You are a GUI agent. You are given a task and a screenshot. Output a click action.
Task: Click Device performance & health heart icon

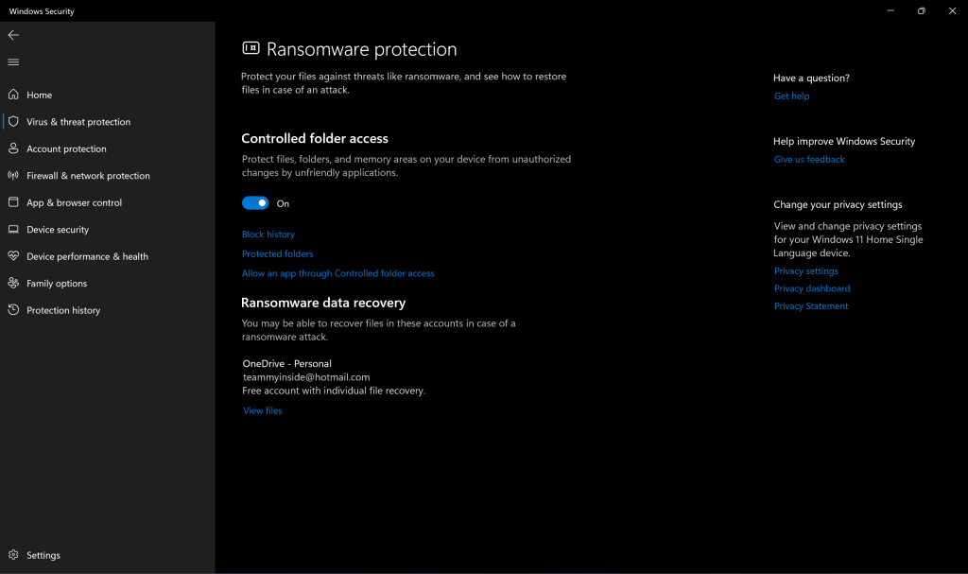coord(13,256)
